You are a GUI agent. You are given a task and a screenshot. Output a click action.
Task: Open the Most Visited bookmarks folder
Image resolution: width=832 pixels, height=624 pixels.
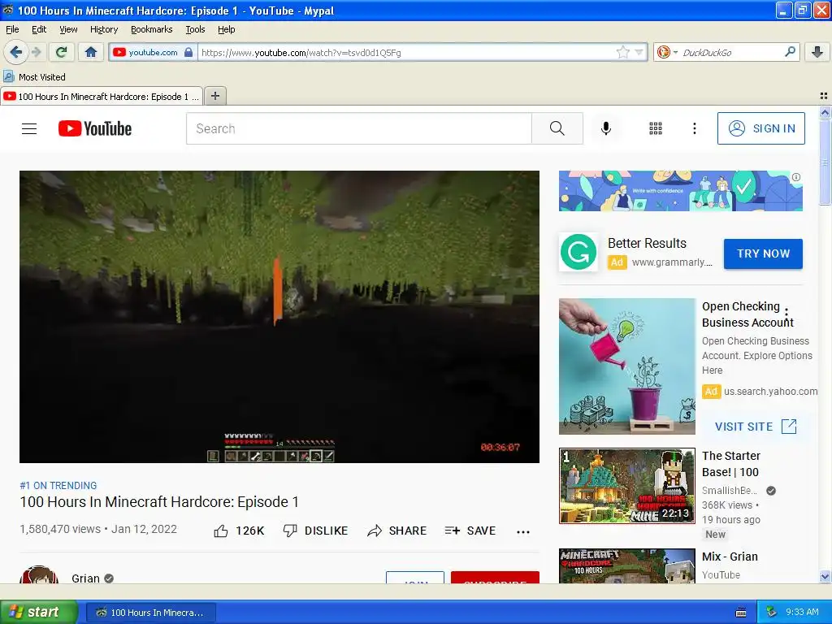(x=35, y=77)
